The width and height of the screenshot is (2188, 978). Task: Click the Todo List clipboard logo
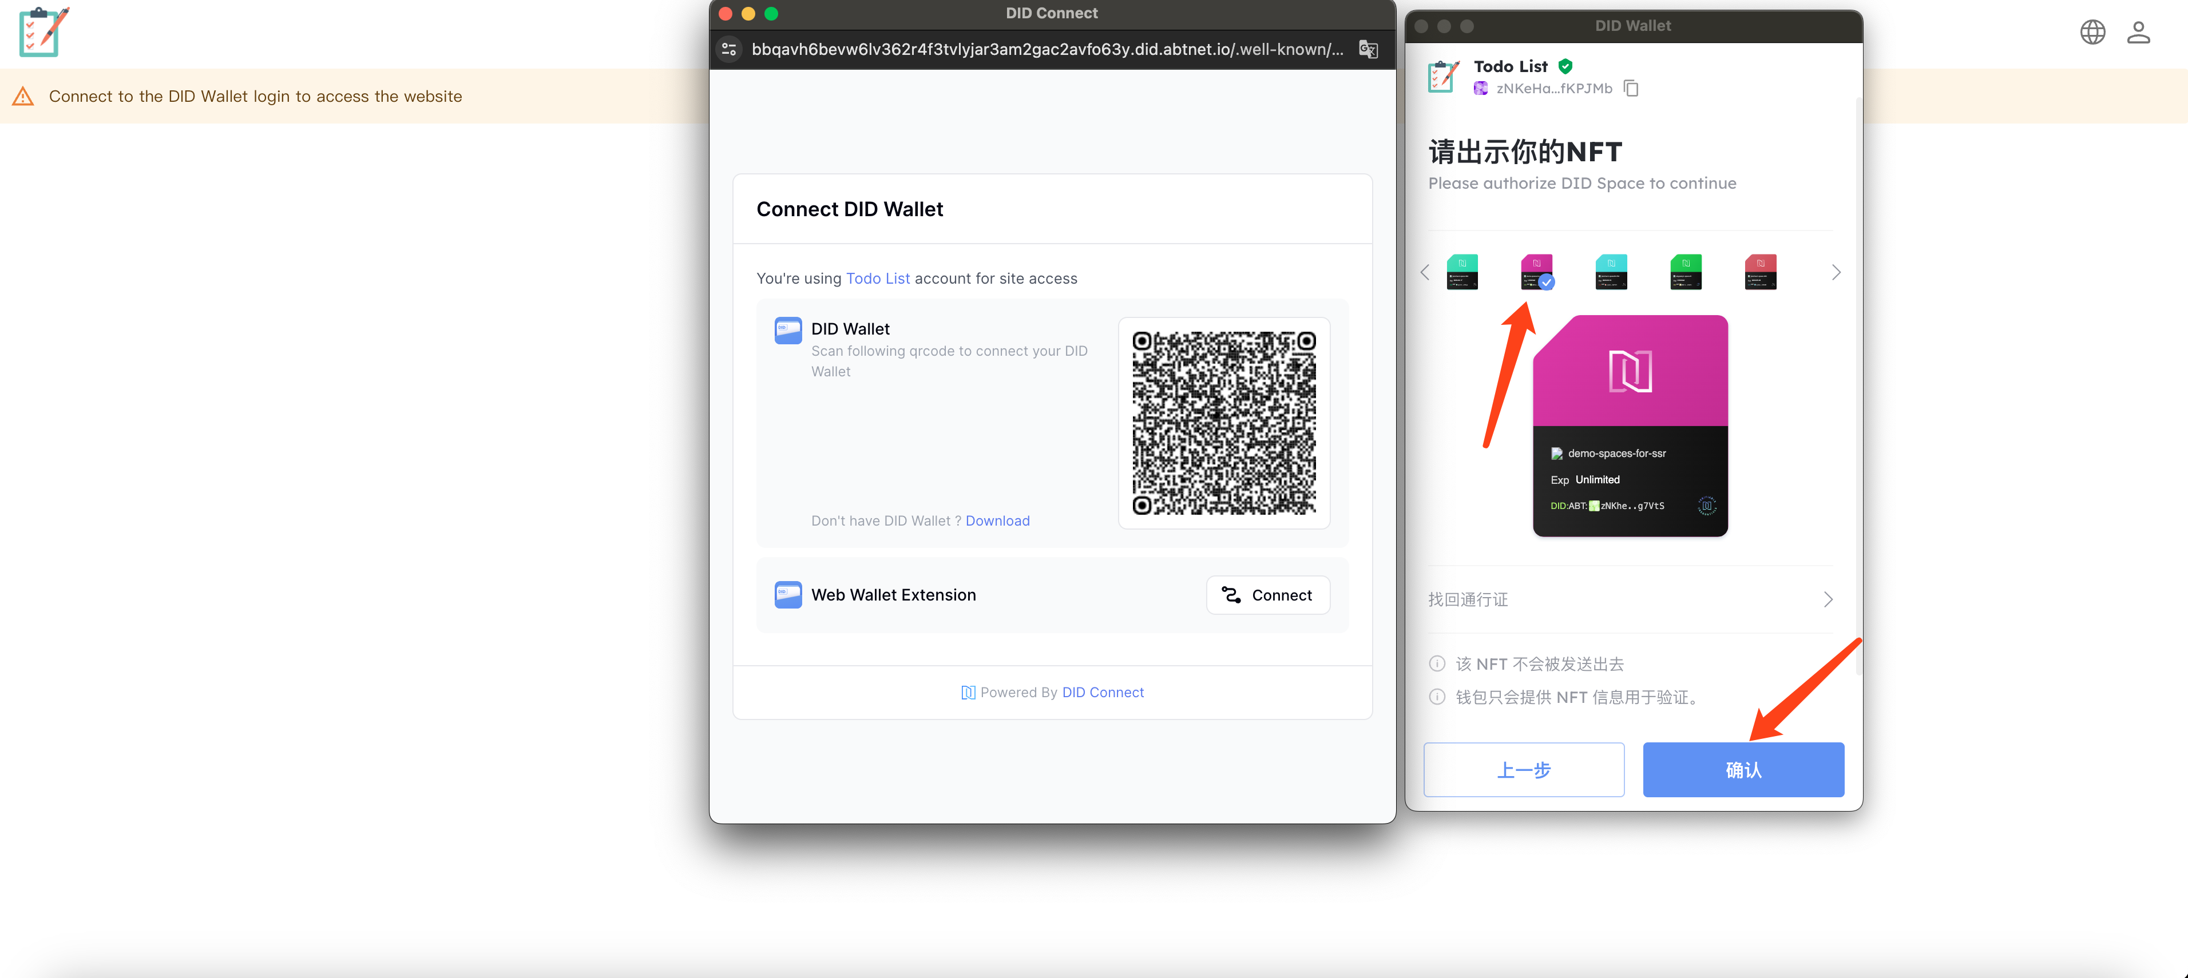coord(43,32)
